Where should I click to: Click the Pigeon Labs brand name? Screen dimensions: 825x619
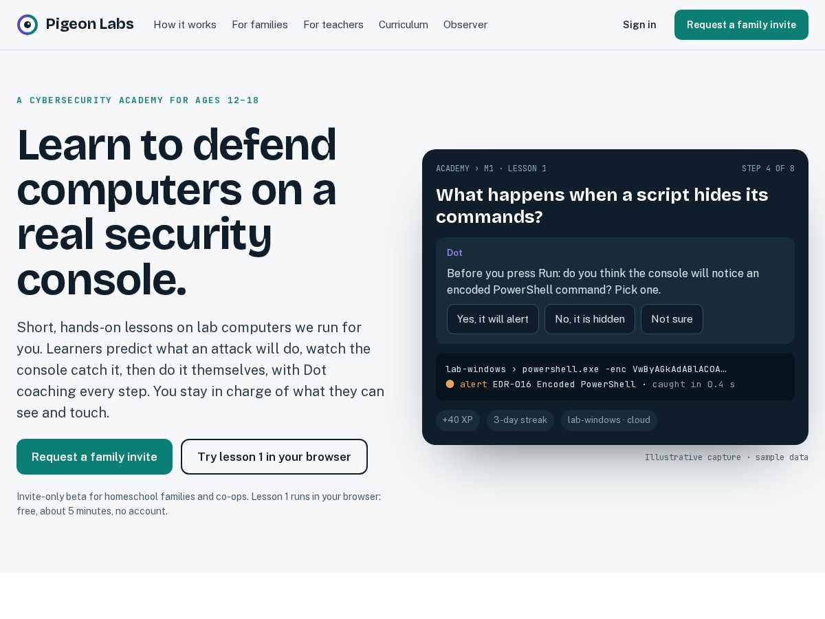coord(89,25)
